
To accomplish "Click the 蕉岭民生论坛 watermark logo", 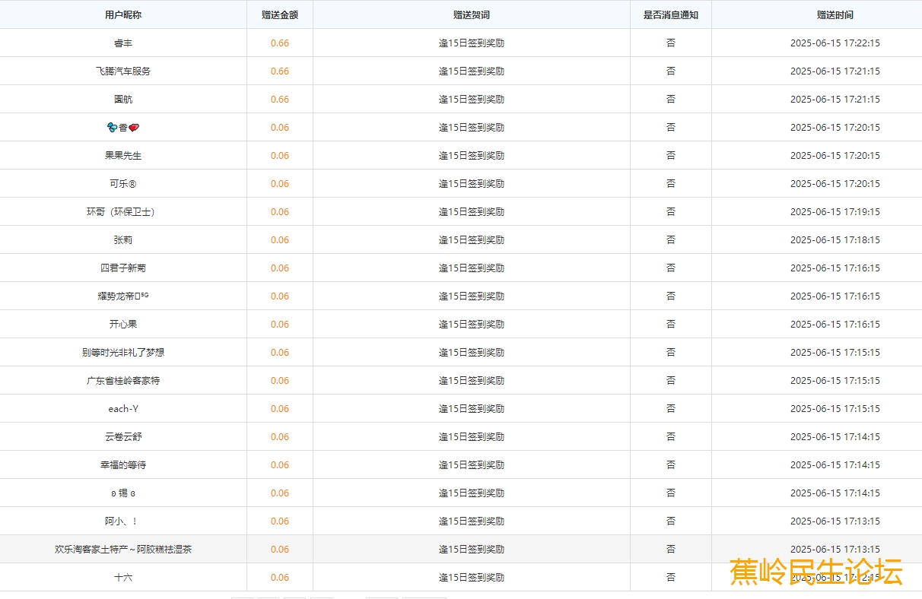I will tap(815, 572).
